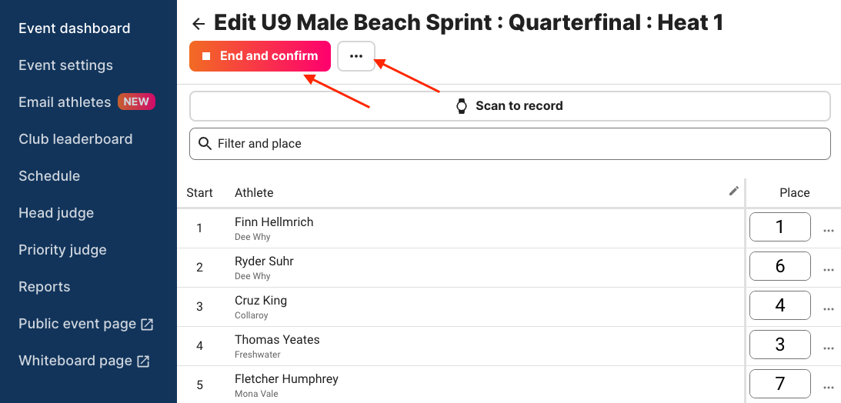Viewport: 841px width, 403px height.
Task: Click the pencil edit icon in Athlete header
Action: (x=734, y=191)
